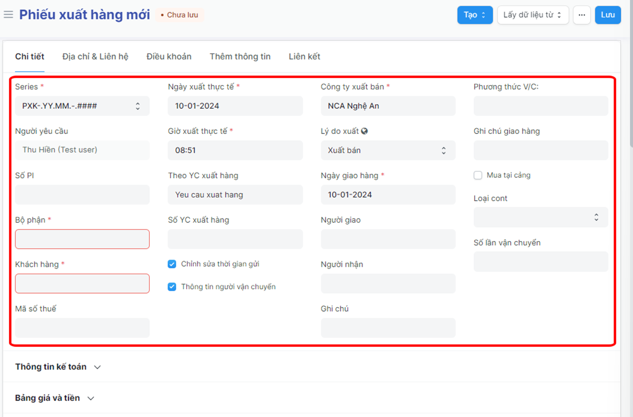The image size is (633, 417).
Task: Open the Lấy dữ liệu từ menu
Action: pyautogui.click(x=533, y=15)
